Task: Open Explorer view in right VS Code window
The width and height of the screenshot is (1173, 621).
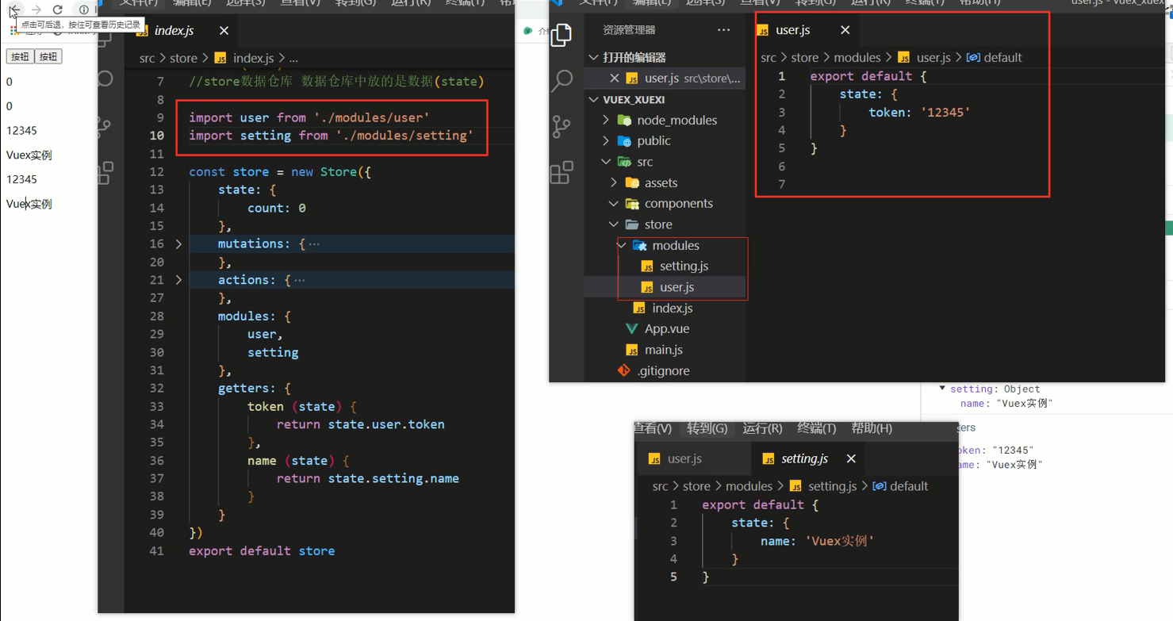Action: [x=562, y=35]
